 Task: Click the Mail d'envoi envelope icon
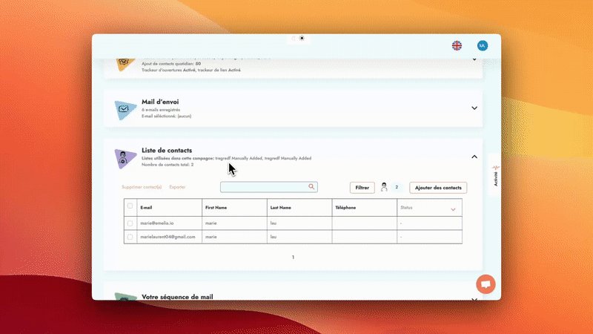[125, 109]
